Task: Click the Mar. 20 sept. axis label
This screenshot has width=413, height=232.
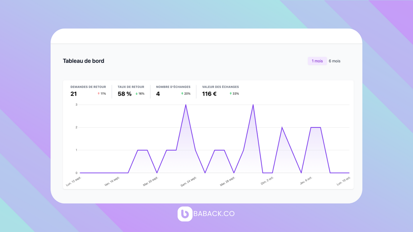Action: pos(151,181)
